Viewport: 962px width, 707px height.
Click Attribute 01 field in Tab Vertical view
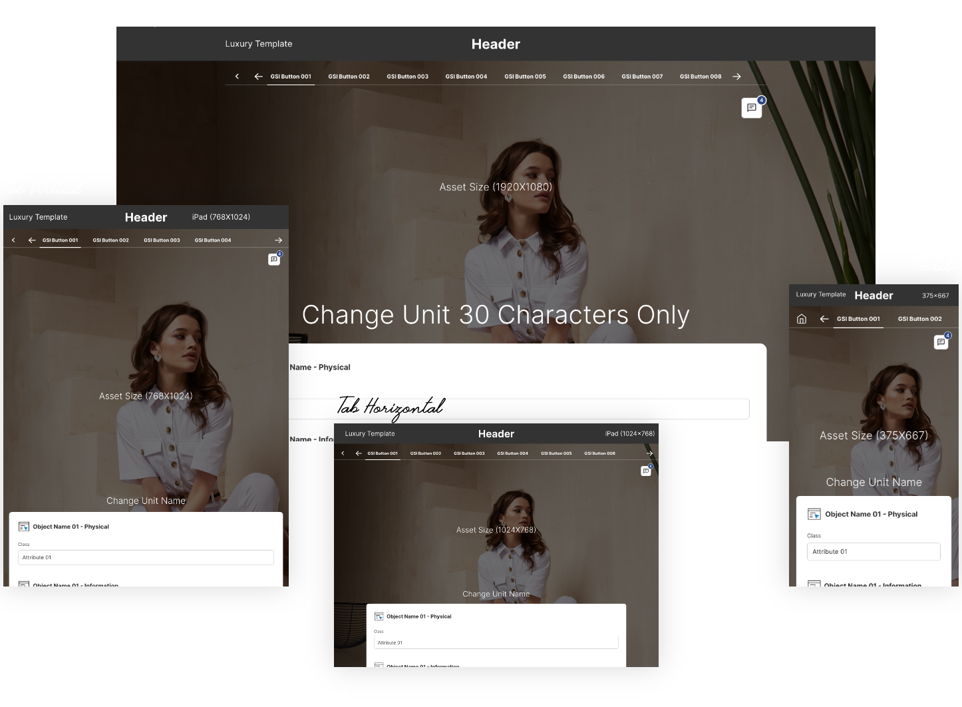point(146,557)
